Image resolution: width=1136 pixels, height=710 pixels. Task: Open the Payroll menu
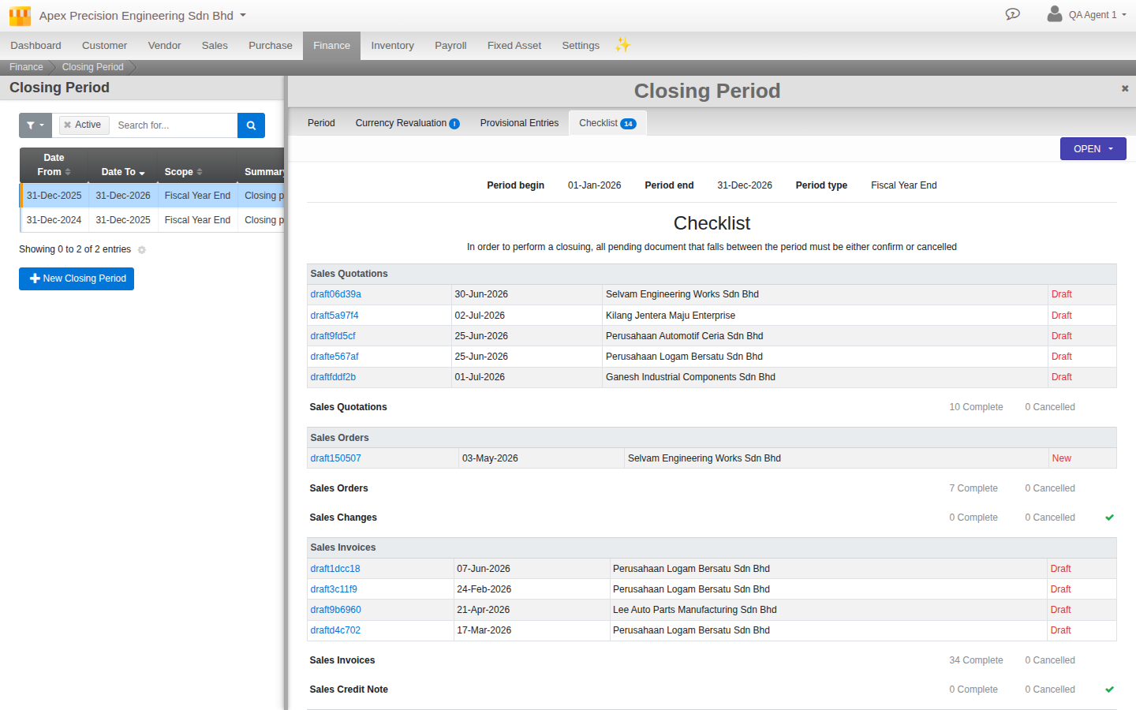(x=450, y=46)
